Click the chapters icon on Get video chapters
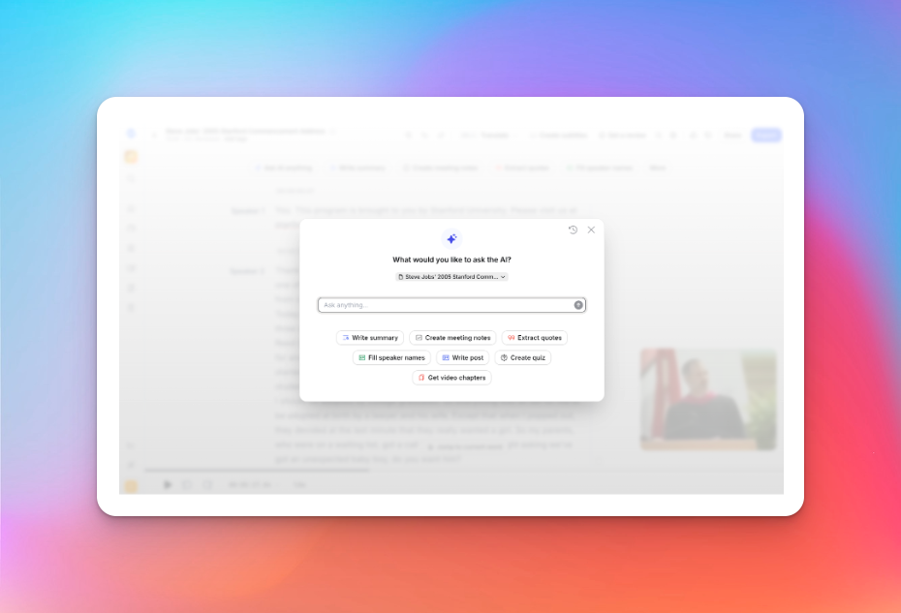Screen dimensions: 901x613 click(x=421, y=378)
